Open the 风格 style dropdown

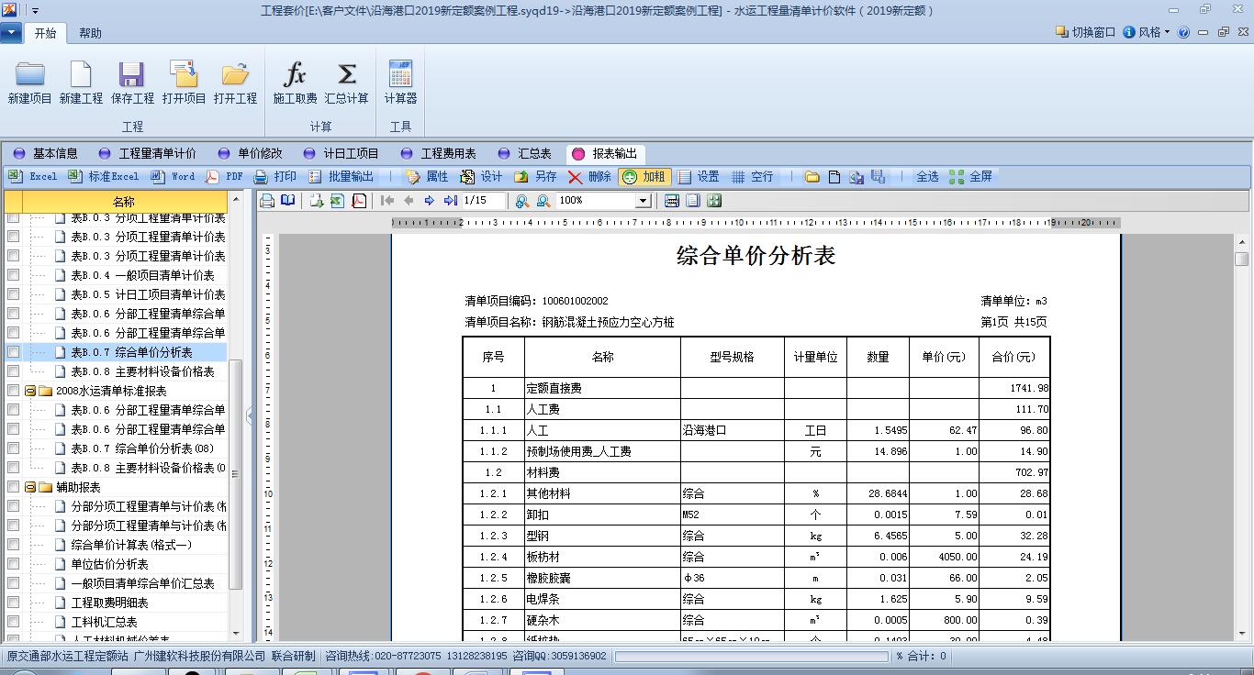(1148, 32)
